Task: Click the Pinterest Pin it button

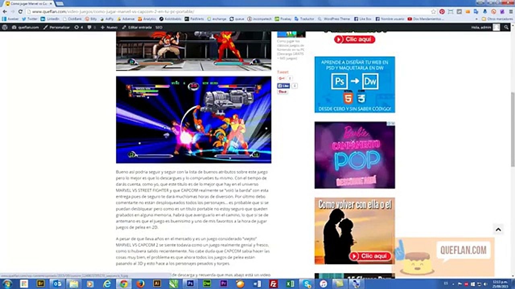Action: (x=282, y=92)
